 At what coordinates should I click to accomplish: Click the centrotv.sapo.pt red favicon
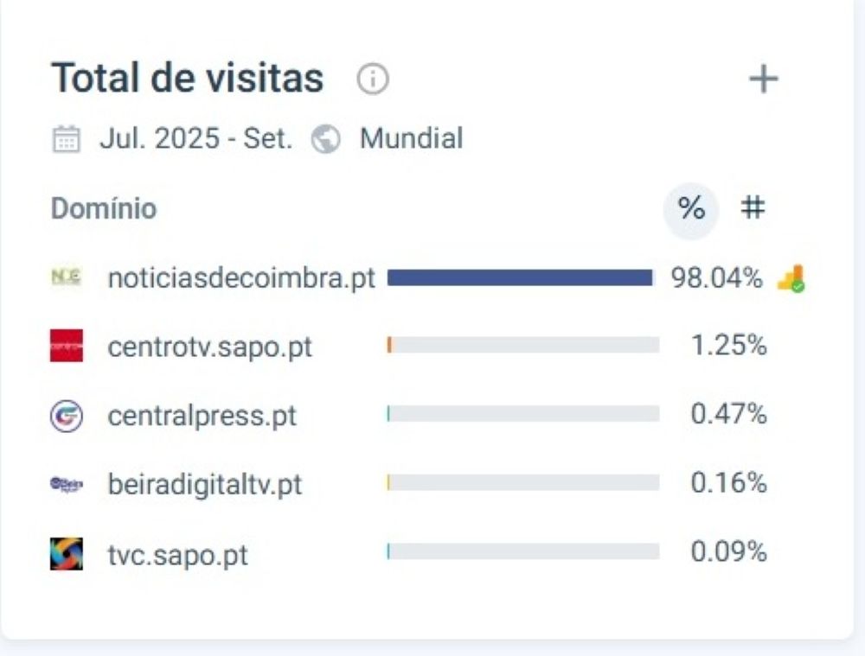click(67, 346)
